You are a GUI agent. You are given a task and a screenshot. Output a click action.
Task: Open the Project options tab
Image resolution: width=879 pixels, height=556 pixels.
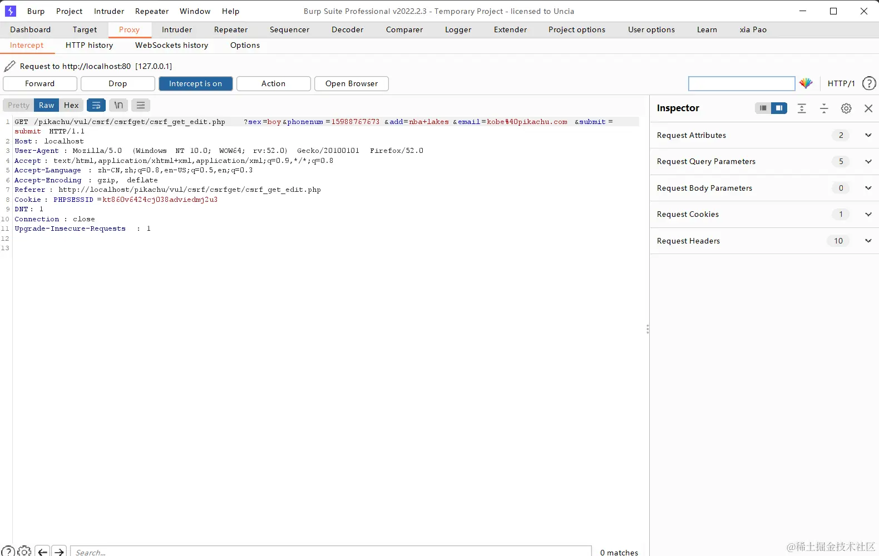[577, 29]
